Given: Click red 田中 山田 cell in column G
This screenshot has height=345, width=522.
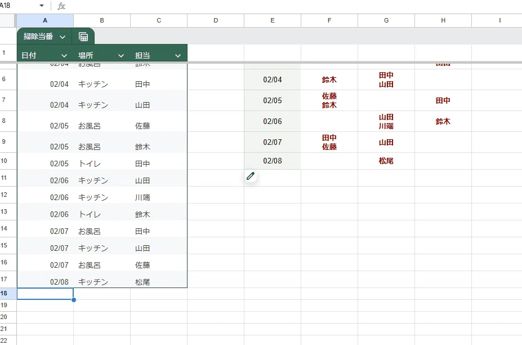Looking at the screenshot, I should (386, 79).
